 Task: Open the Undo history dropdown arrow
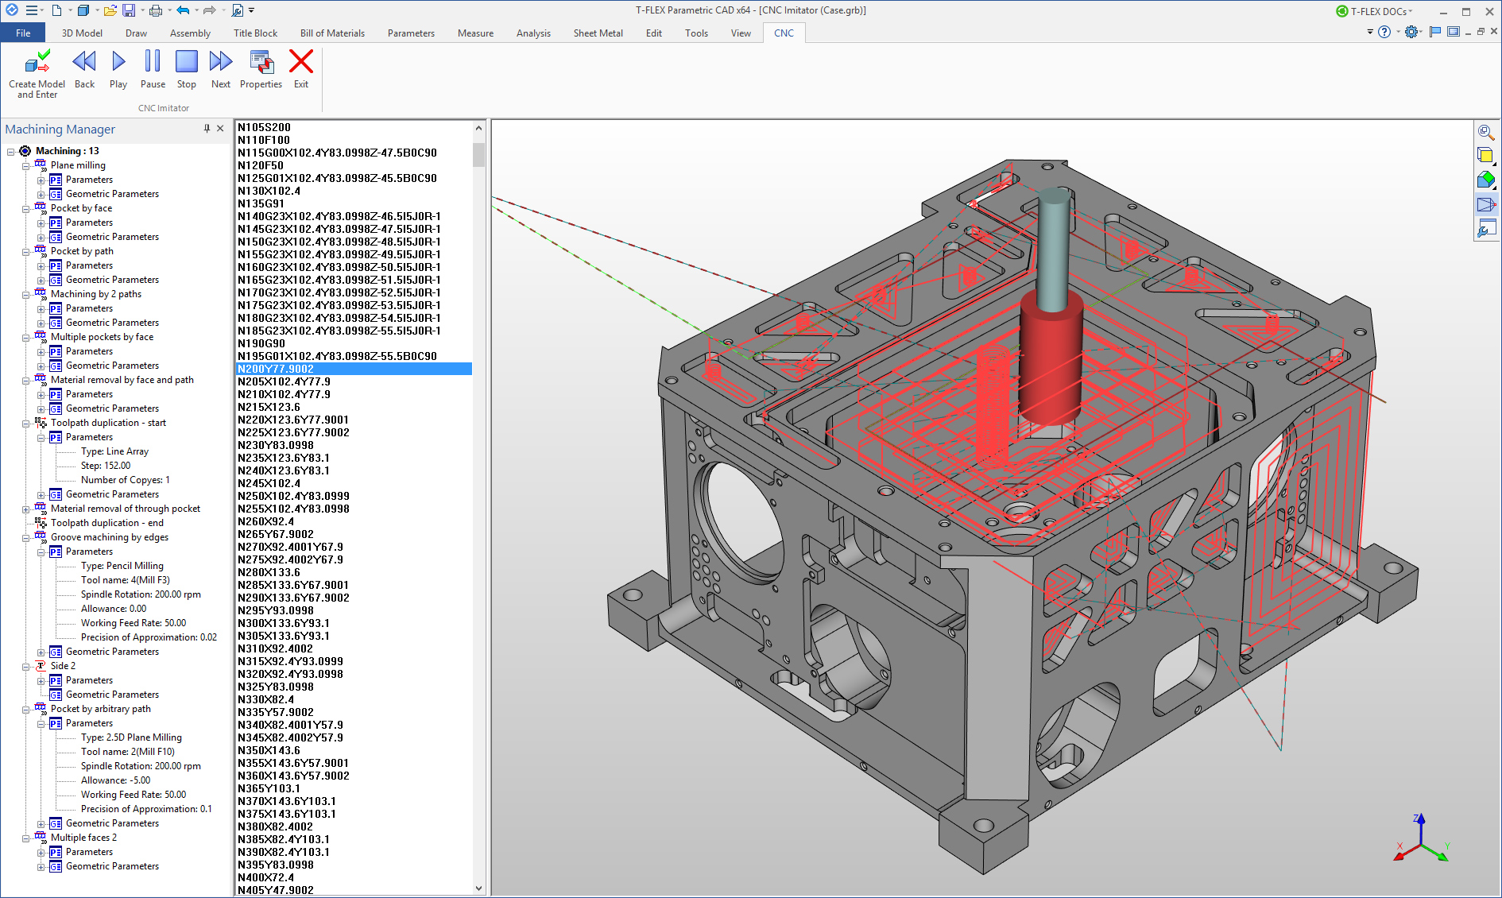[x=195, y=10]
